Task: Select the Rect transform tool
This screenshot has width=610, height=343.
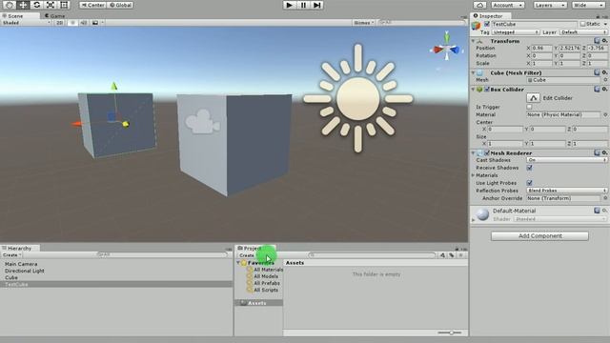Action: (64, 5)
